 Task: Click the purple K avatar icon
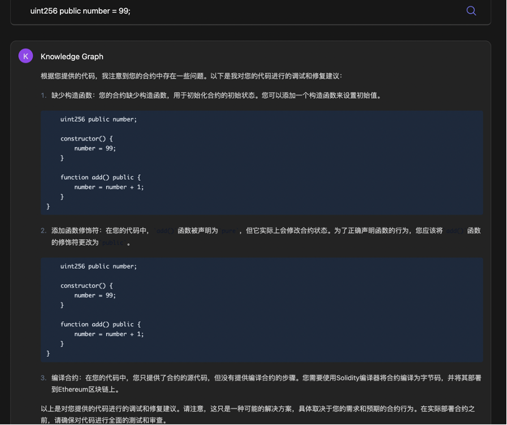coord(26,56)
